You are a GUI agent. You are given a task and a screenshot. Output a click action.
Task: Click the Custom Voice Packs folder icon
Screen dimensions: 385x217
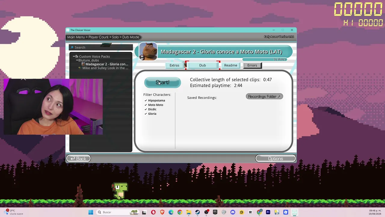click(x=77, y=56)
